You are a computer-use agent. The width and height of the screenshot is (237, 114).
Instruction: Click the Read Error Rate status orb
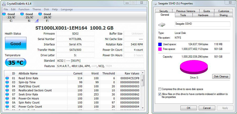[x=7, y=78]
